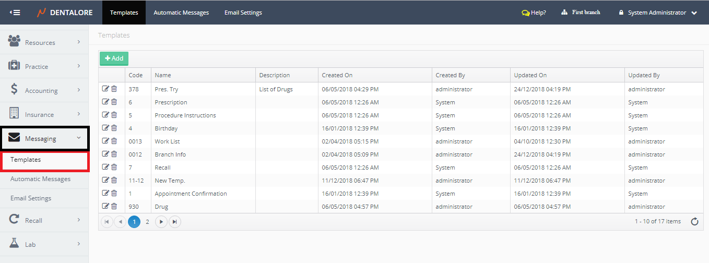The height and width of the screenshot is (263, 709).
Task: Open Automatic Messages in the sidebar
Action: tap(40, 179)
